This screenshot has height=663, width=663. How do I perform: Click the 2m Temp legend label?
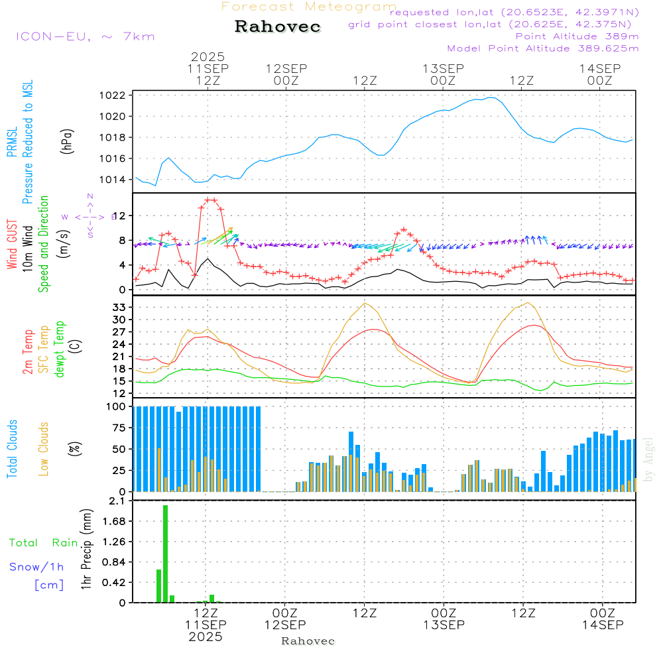tap(28, 350)
